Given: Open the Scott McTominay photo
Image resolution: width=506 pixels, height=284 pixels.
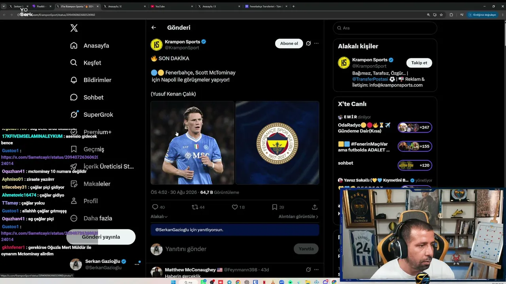Looking at the screenshot, I should [x=193, y=143].
